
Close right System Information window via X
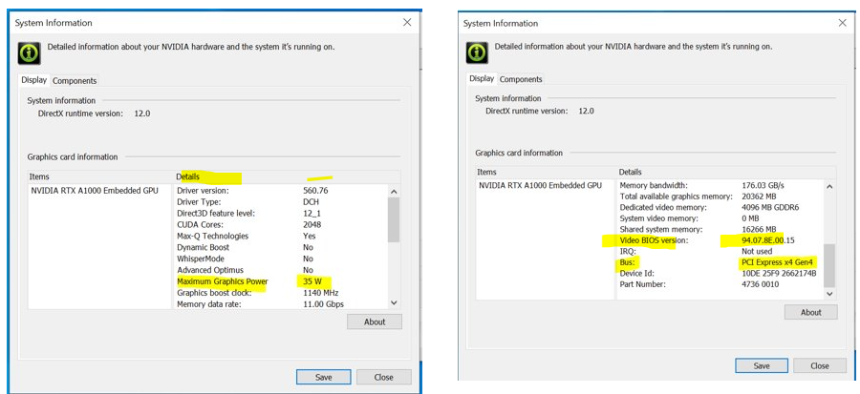(x=843, y=23)
